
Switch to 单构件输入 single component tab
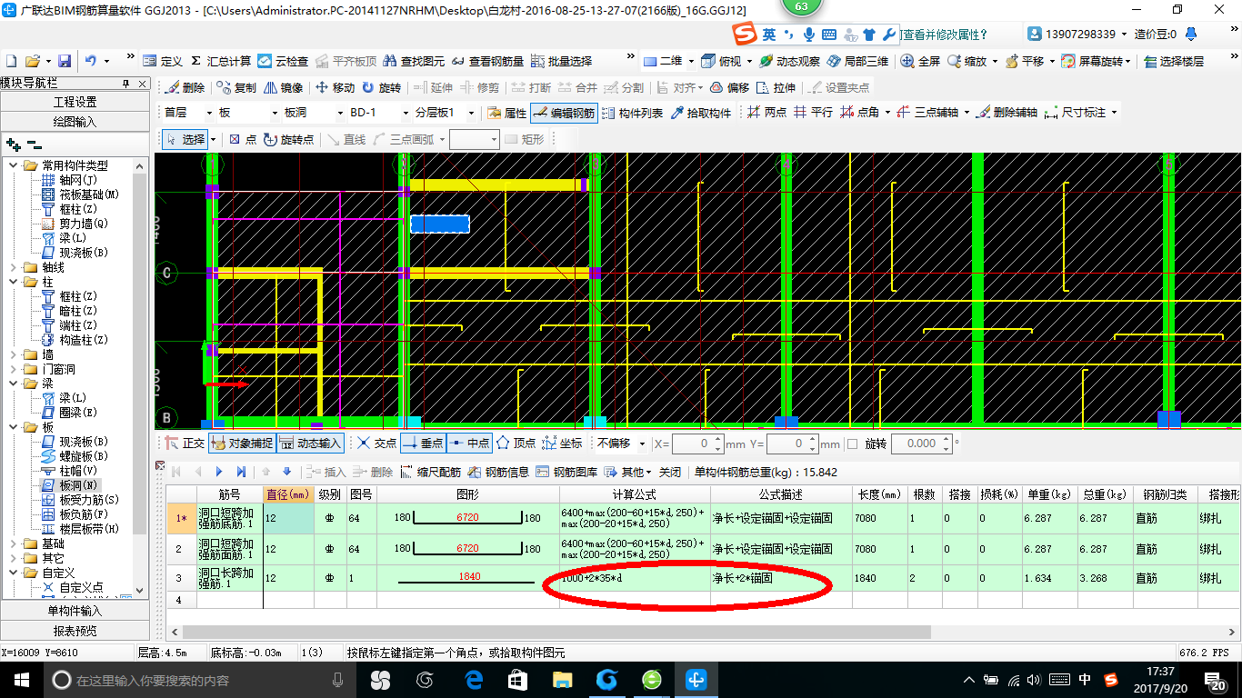[75, 611]
